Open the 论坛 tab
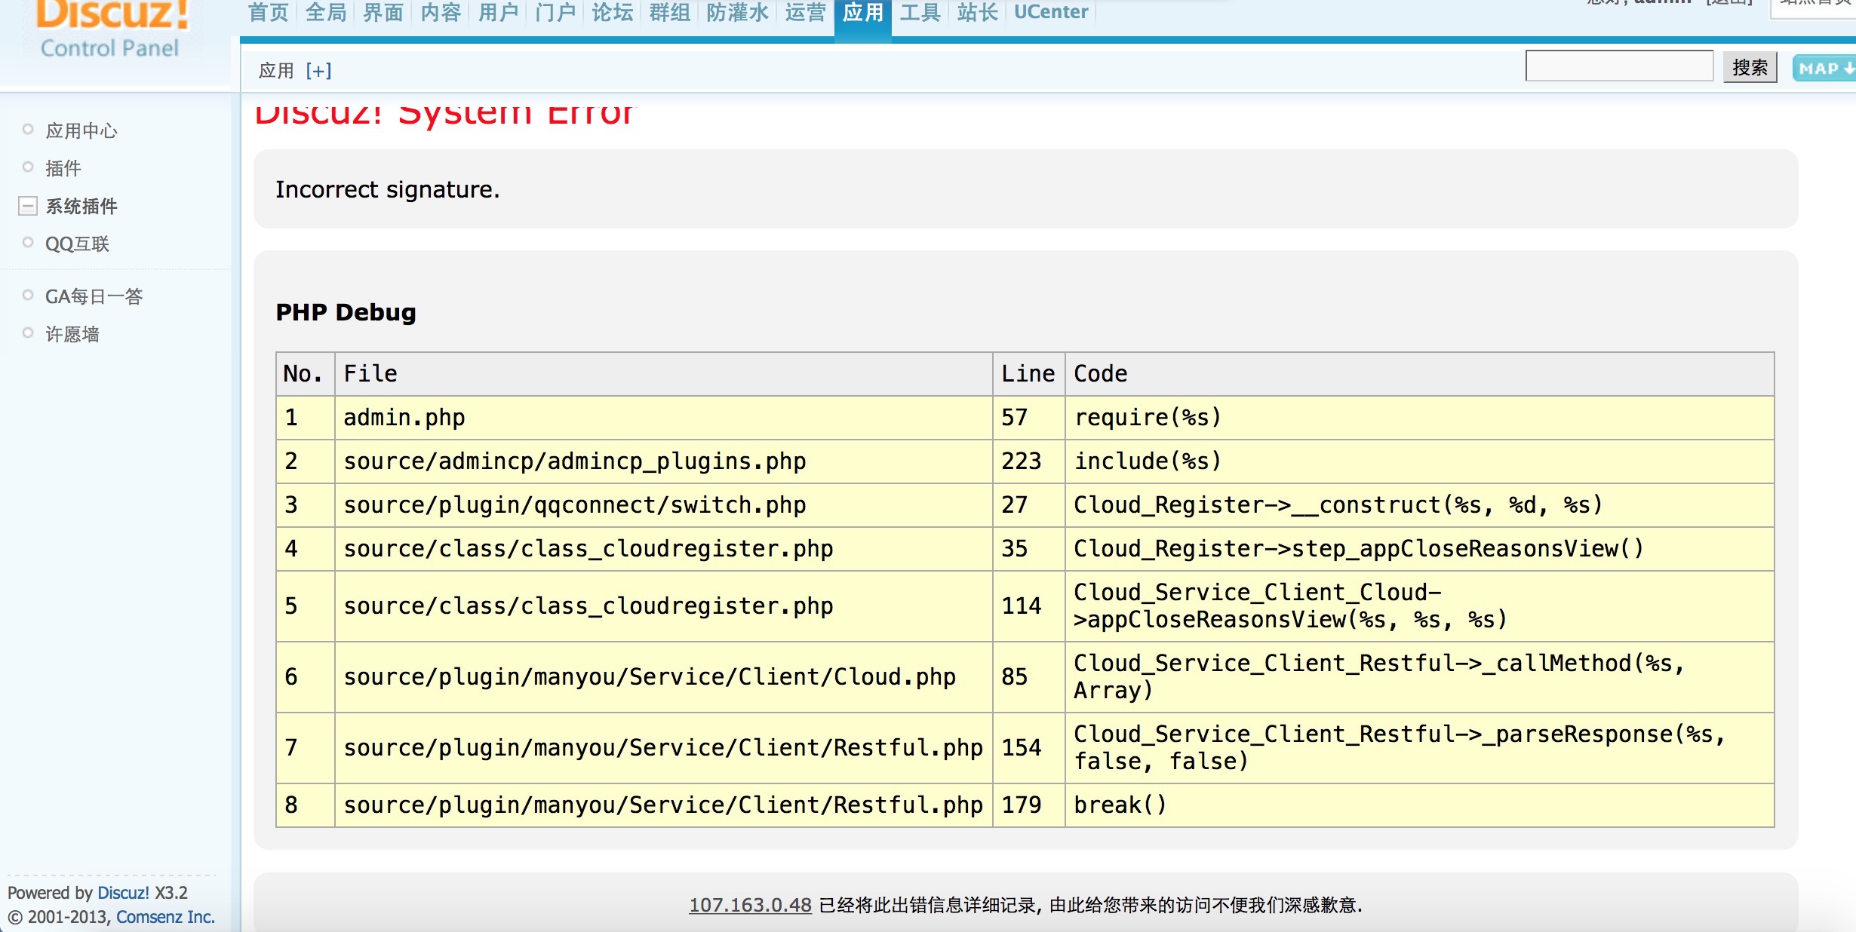1856x932 pixels. click(x=612, y=12)
